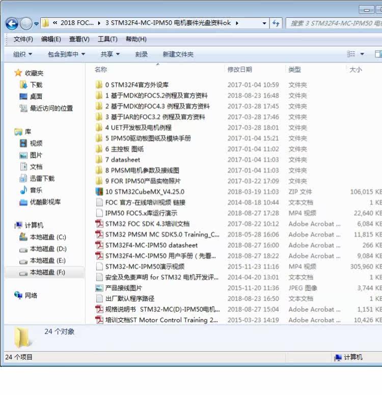
Task: Select 计算机 in the navigation pane
Action: (x=34, y=225)
